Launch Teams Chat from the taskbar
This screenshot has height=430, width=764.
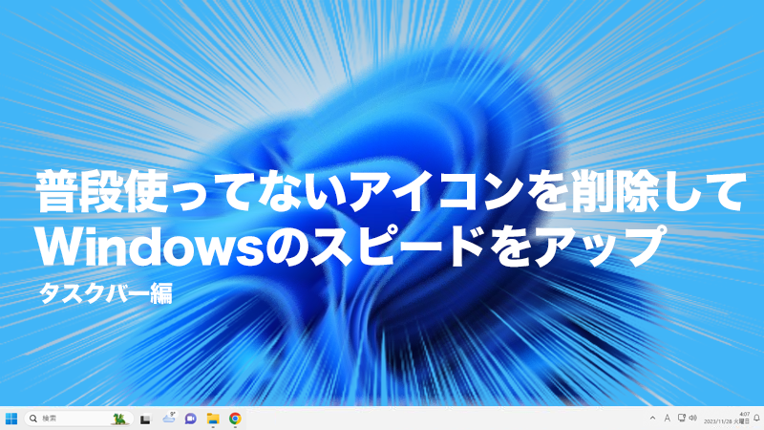pyautogui.click(x=191, y=419)
